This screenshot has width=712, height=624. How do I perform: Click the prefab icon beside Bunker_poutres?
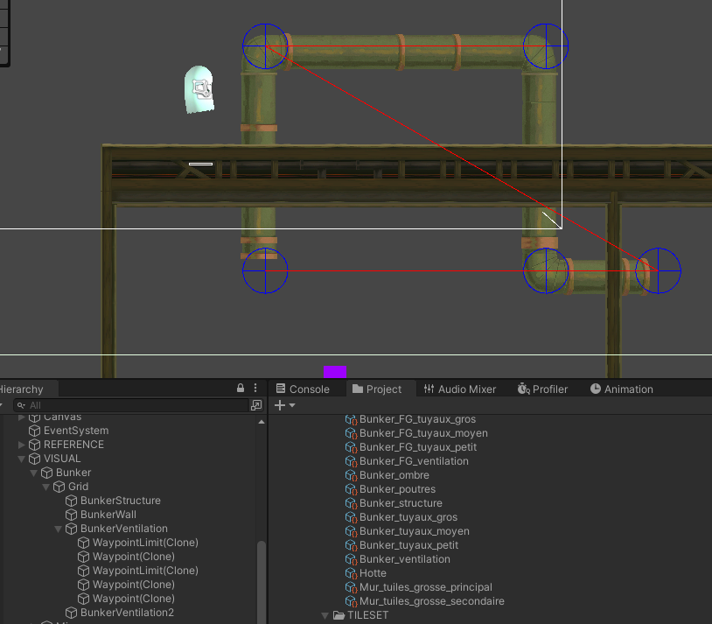[x=351, y=489]
